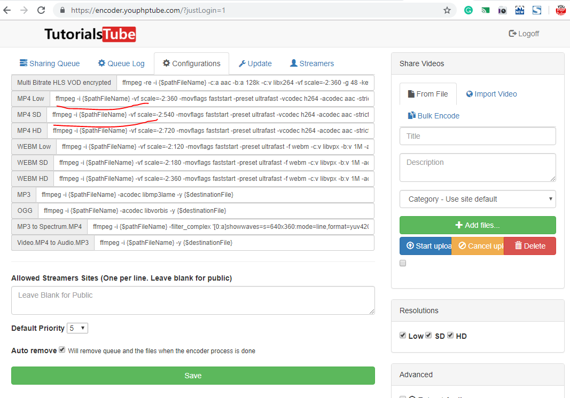Screen dimensions: 570x398
Task: Click the Title input field
Action: 478,136
